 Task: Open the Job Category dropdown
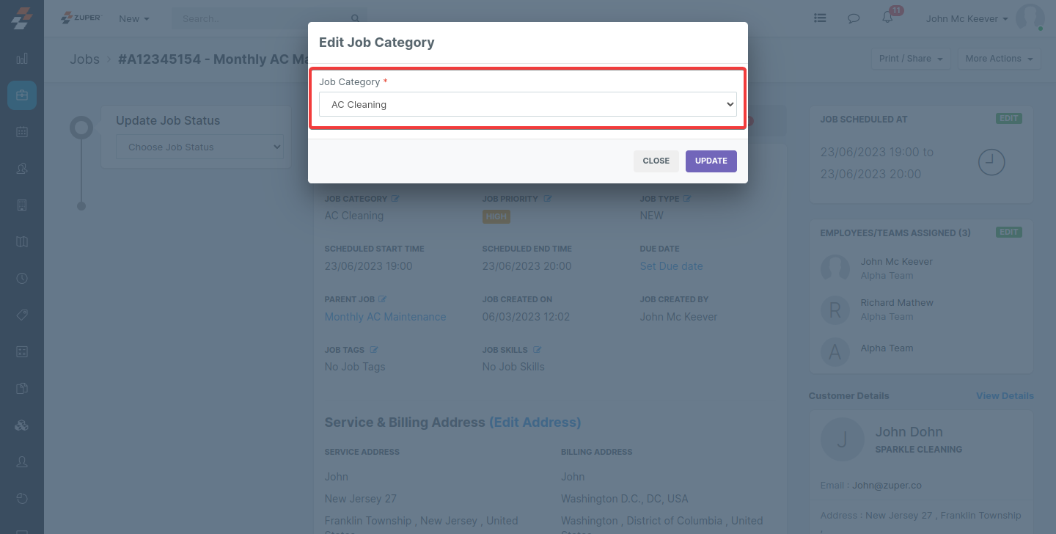coord(528,104)
